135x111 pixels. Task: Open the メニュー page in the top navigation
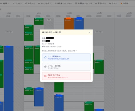coord(17,4)
